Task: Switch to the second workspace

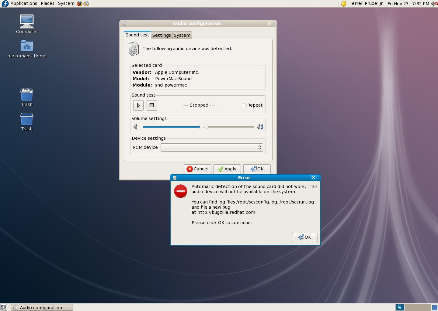Action: pos(408,307)
